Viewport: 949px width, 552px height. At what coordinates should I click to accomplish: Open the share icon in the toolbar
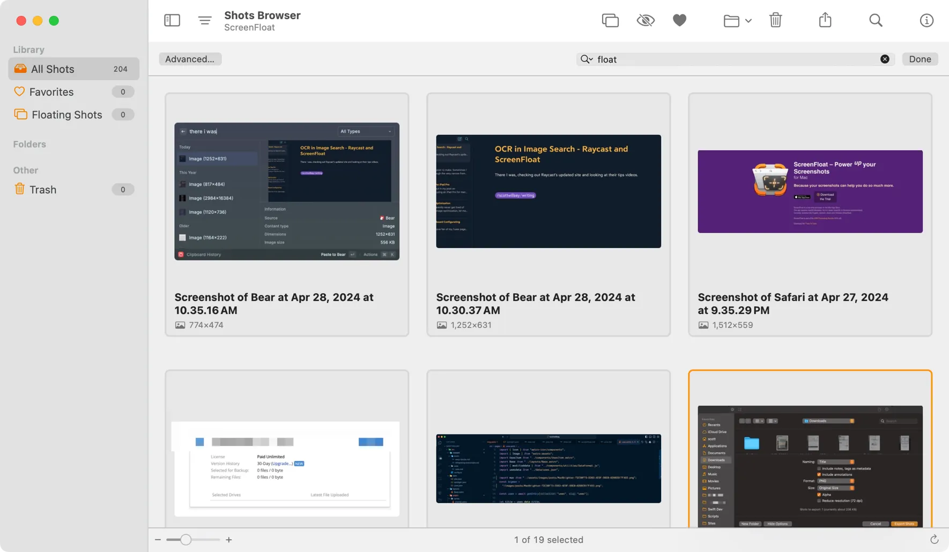(825, 20)
